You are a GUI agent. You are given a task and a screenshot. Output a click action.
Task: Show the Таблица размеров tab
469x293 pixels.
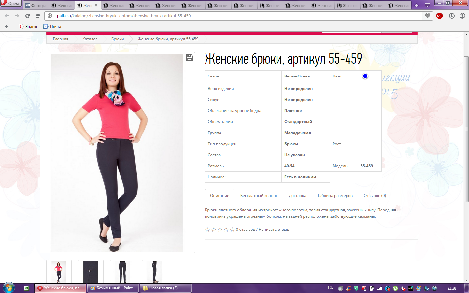(335, 196)
